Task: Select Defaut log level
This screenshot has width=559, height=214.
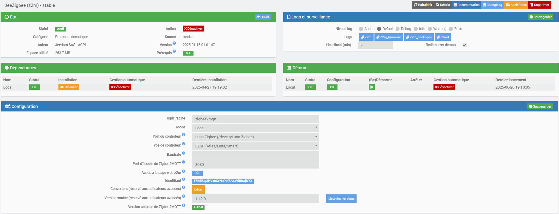Action: point(379,29)
